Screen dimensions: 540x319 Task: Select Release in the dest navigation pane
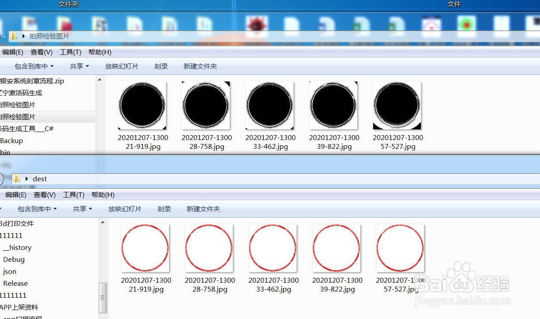click(15, 284)
